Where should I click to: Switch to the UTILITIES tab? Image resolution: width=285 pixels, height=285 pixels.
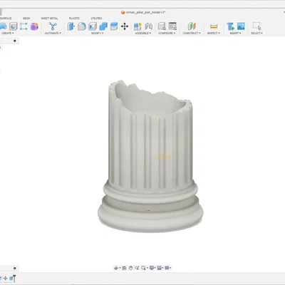96,19
